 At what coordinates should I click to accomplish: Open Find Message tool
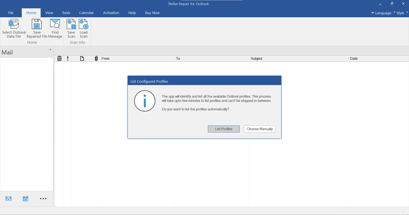[x=55, y=24]
